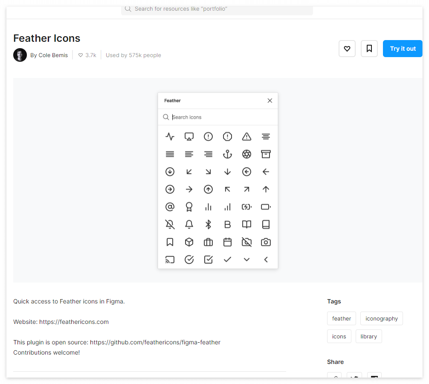Pick the anchor icon
The height and width of the screenshot is (384, 429).
click(227, 154)
